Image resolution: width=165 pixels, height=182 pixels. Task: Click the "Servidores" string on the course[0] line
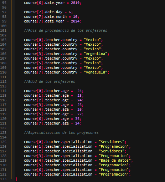(x=112, y=142)
